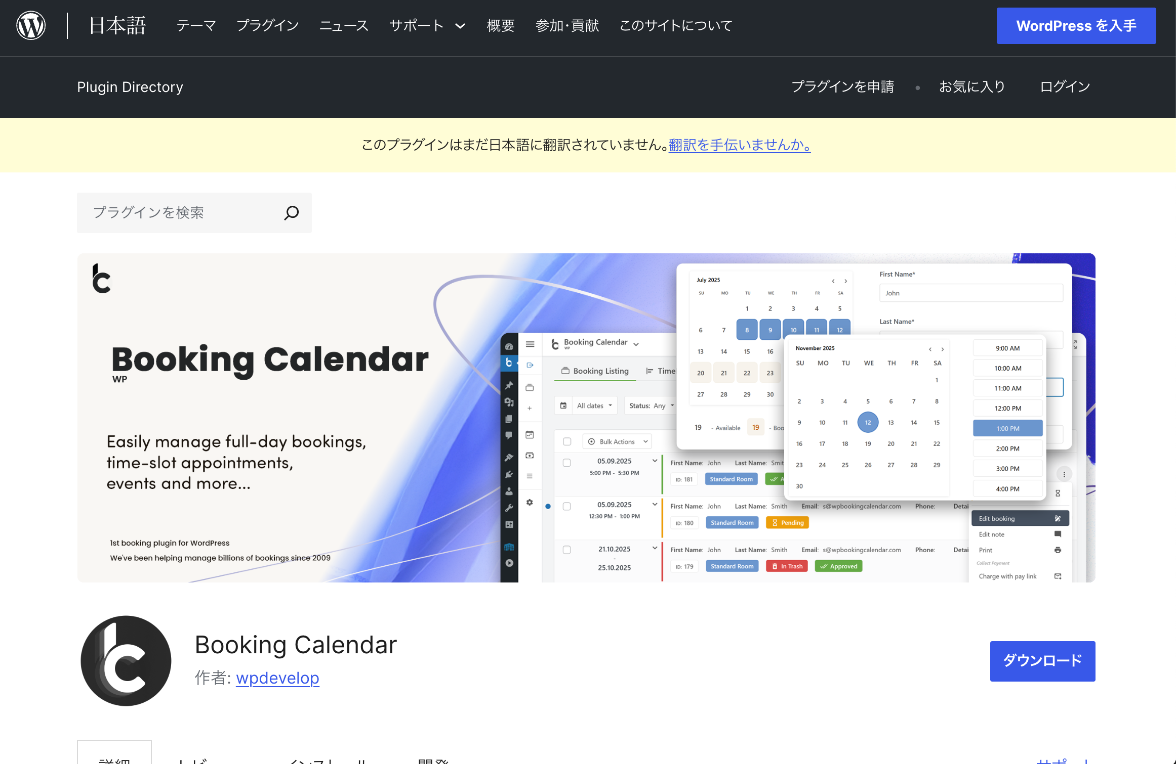
Task: Open Status: Any dropdown in banner
Action: [651, 406]
